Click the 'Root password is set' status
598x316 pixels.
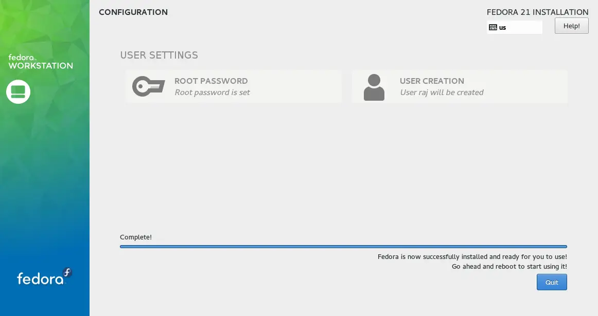tap(212, 92)
